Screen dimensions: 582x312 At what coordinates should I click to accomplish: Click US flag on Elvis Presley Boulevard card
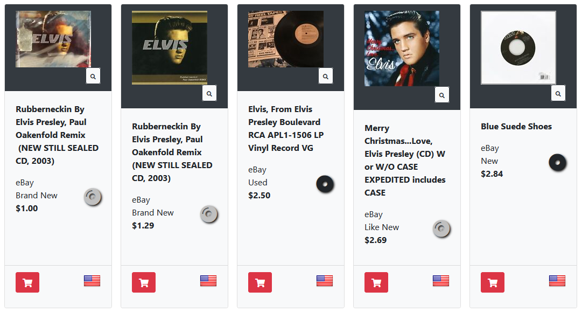(325, 281)
